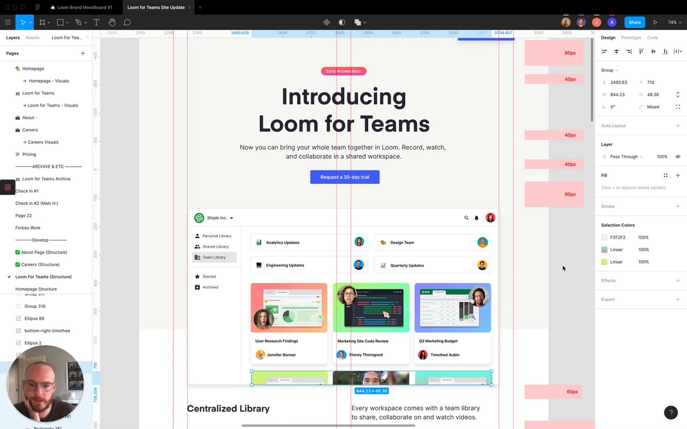Viewport: 687px width, 429px height.
Task: Select the Rectangle shape tool
Action: pyautogui.click(x=60, y=23)
